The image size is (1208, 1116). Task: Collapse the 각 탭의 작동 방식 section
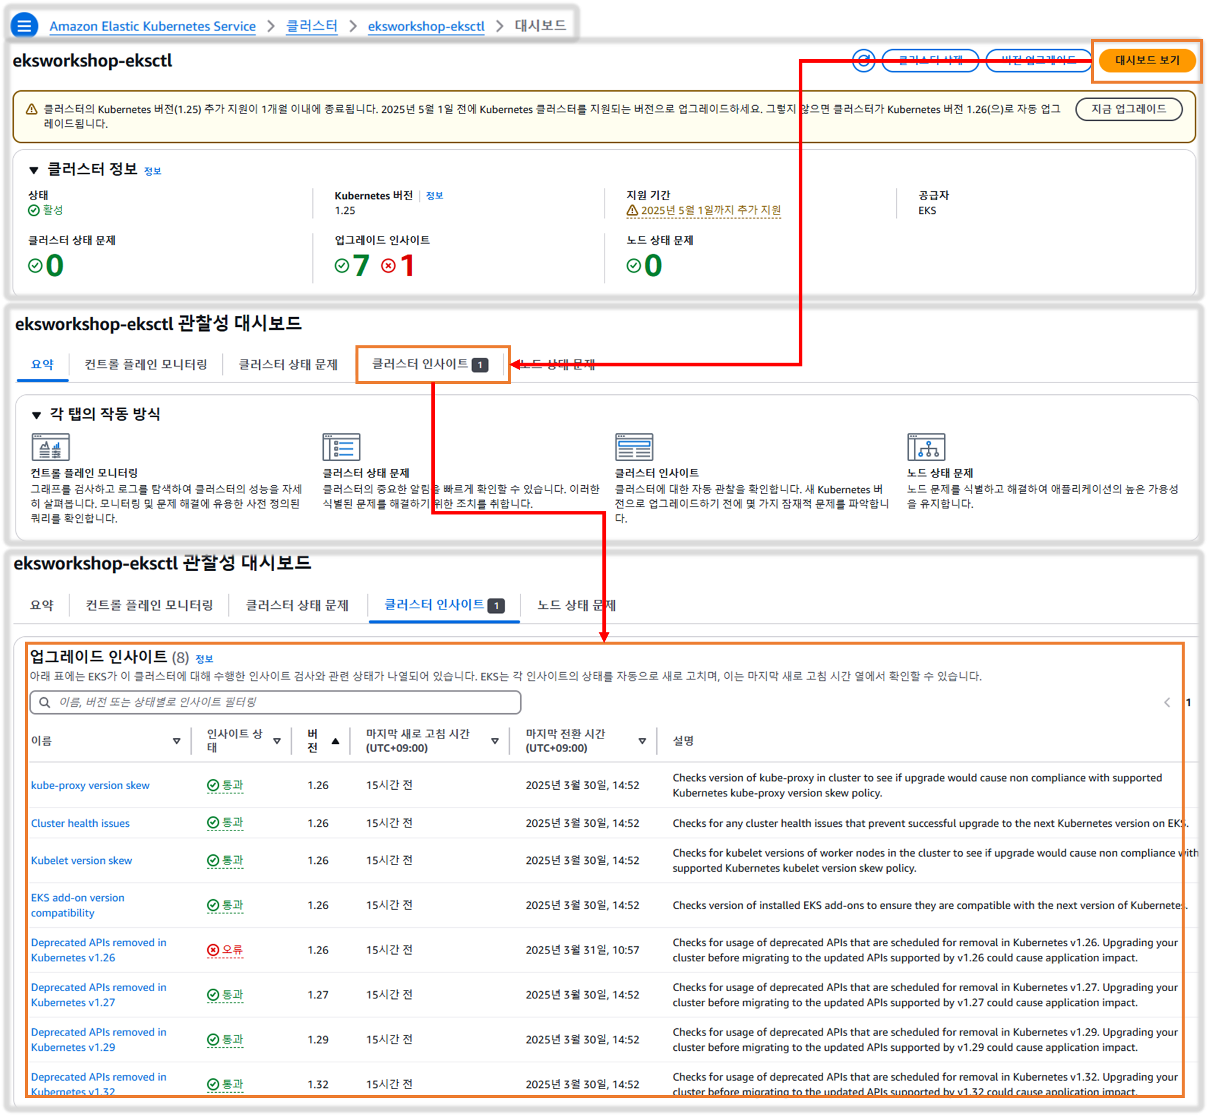click(36, 415)
